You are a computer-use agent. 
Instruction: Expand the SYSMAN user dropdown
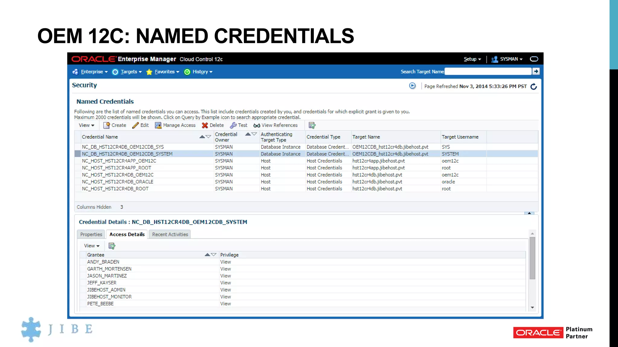pos(507,59)
